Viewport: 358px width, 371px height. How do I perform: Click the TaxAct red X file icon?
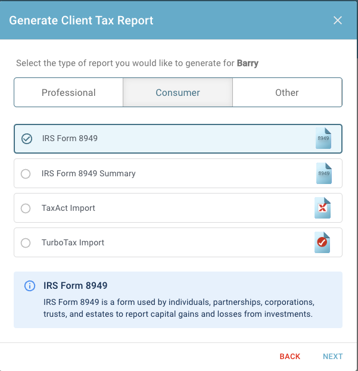[x=322, y=208]
